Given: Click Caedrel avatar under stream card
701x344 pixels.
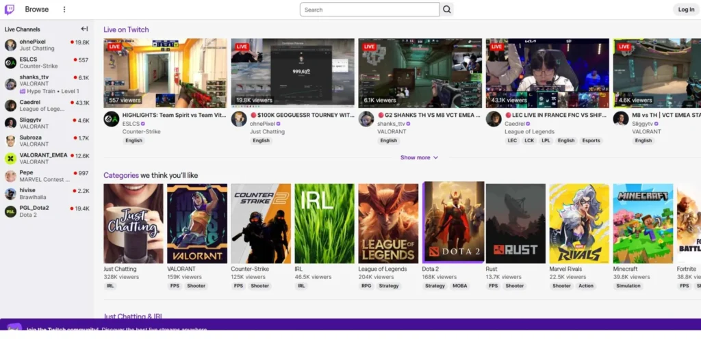Looking at the screenshot, I should tap(494, 119).
